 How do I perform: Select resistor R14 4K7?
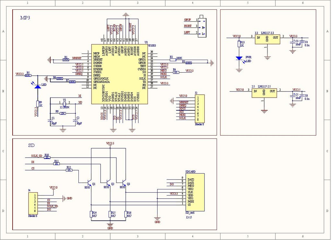(x=91, y=214)
